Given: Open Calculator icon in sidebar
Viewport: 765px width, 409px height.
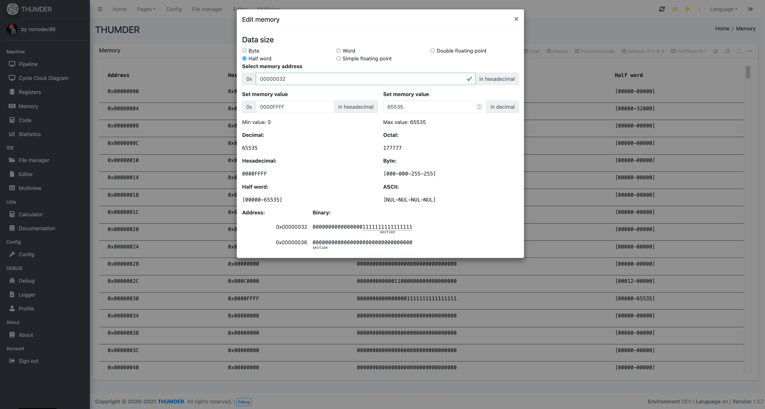Looking at the screenshot, I should (12, 214).
